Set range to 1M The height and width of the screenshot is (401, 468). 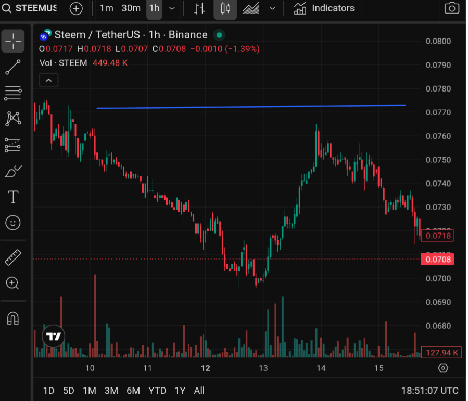(x=89, y=391)
